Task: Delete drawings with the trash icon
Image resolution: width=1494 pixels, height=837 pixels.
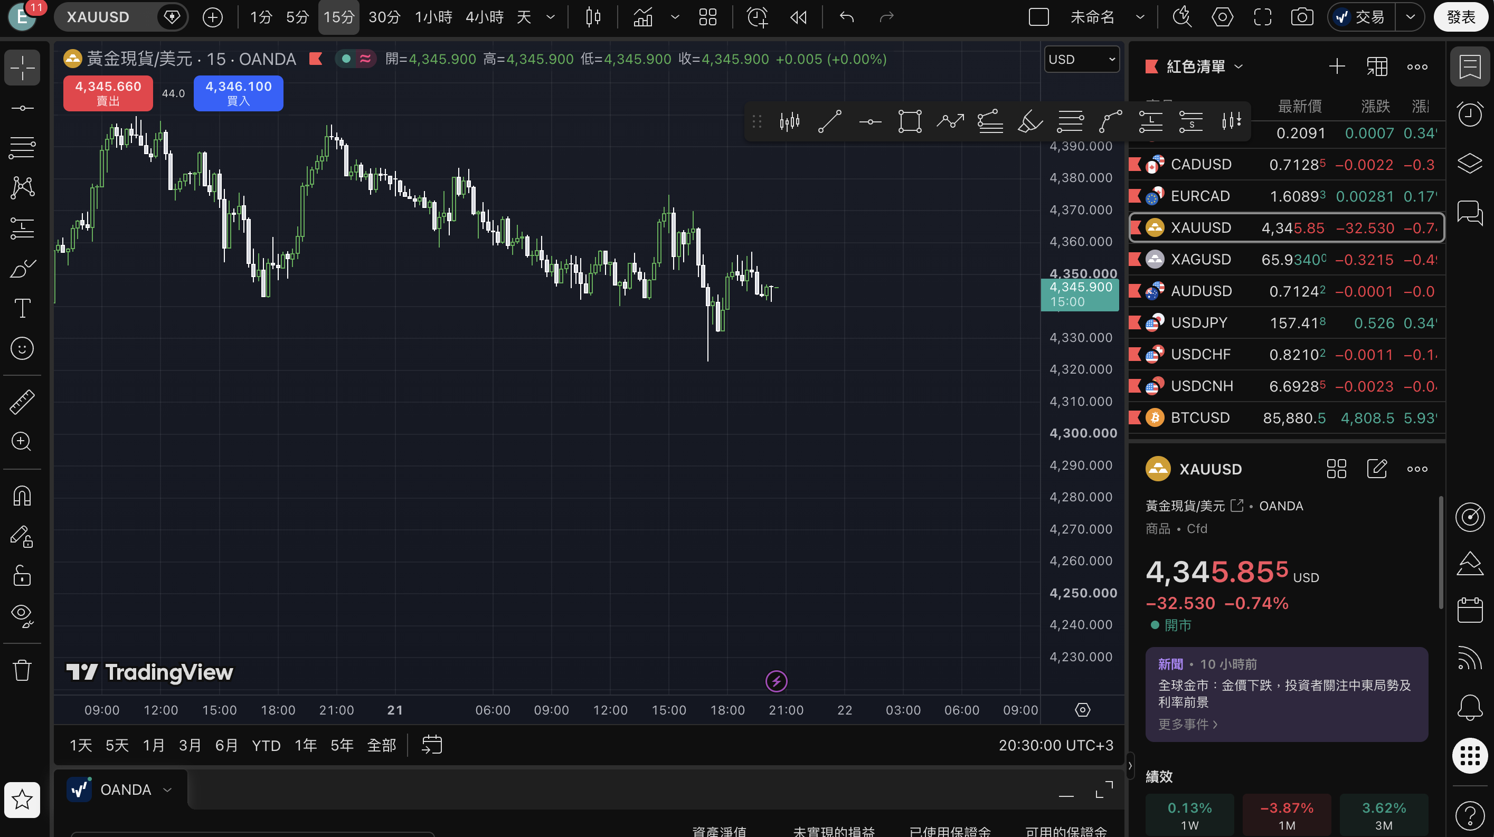Action: pyautogui.click(x=22, y=670)
